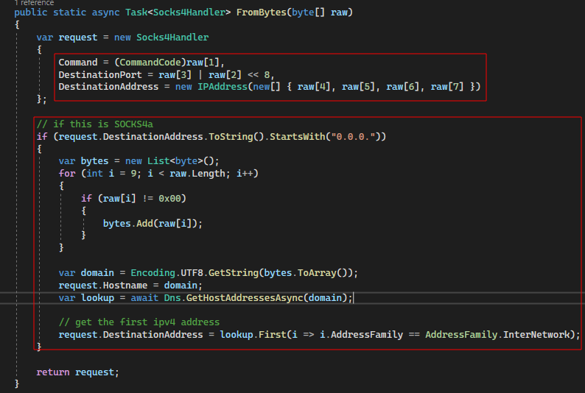Click the 'bytes' variable declaration
The image size is (585, 393).
(94, 161)
